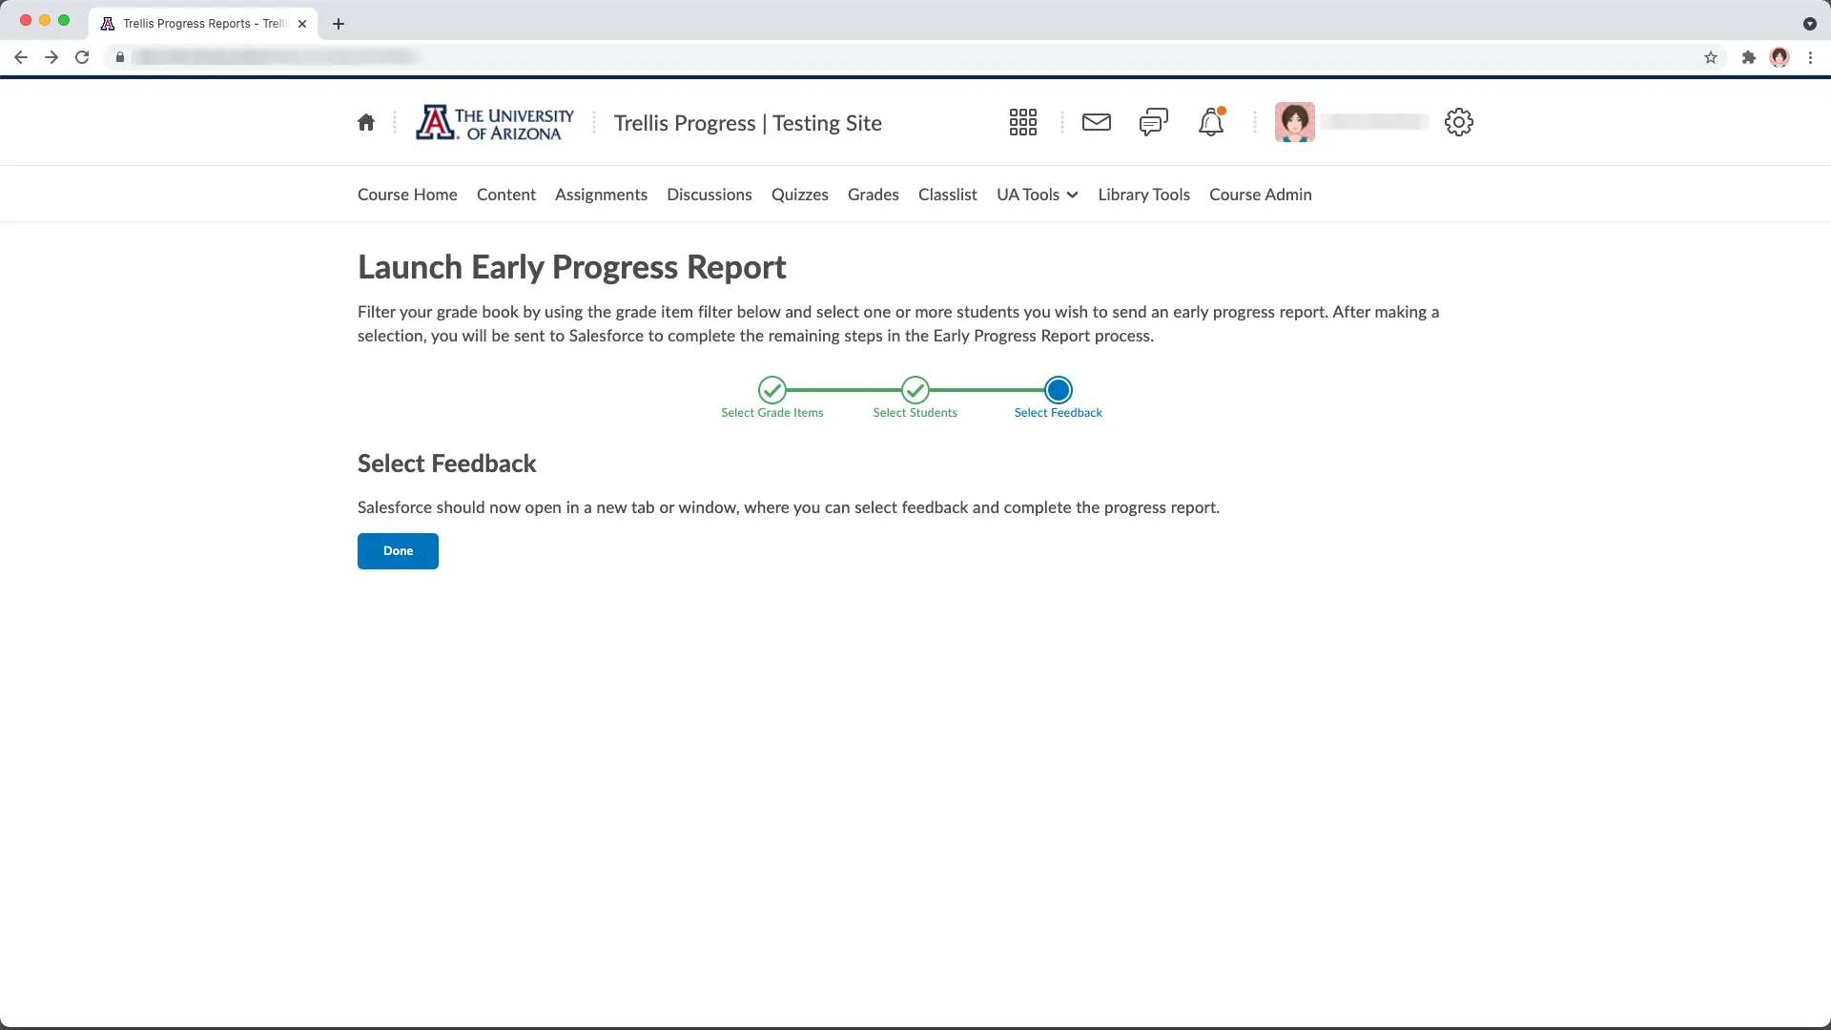Bookmark this page with the star
The height and width of the screenshot is (1030, 1831).
(x=1711, y=57)
